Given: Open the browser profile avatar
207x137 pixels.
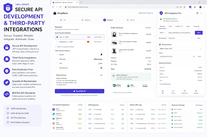Looking at the screenshot, I should [x=200, y=7].
